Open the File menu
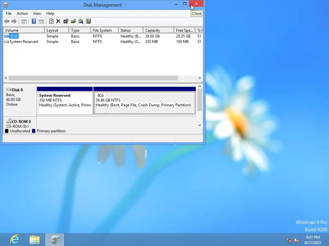329x246 pixels. coord(9,13)
